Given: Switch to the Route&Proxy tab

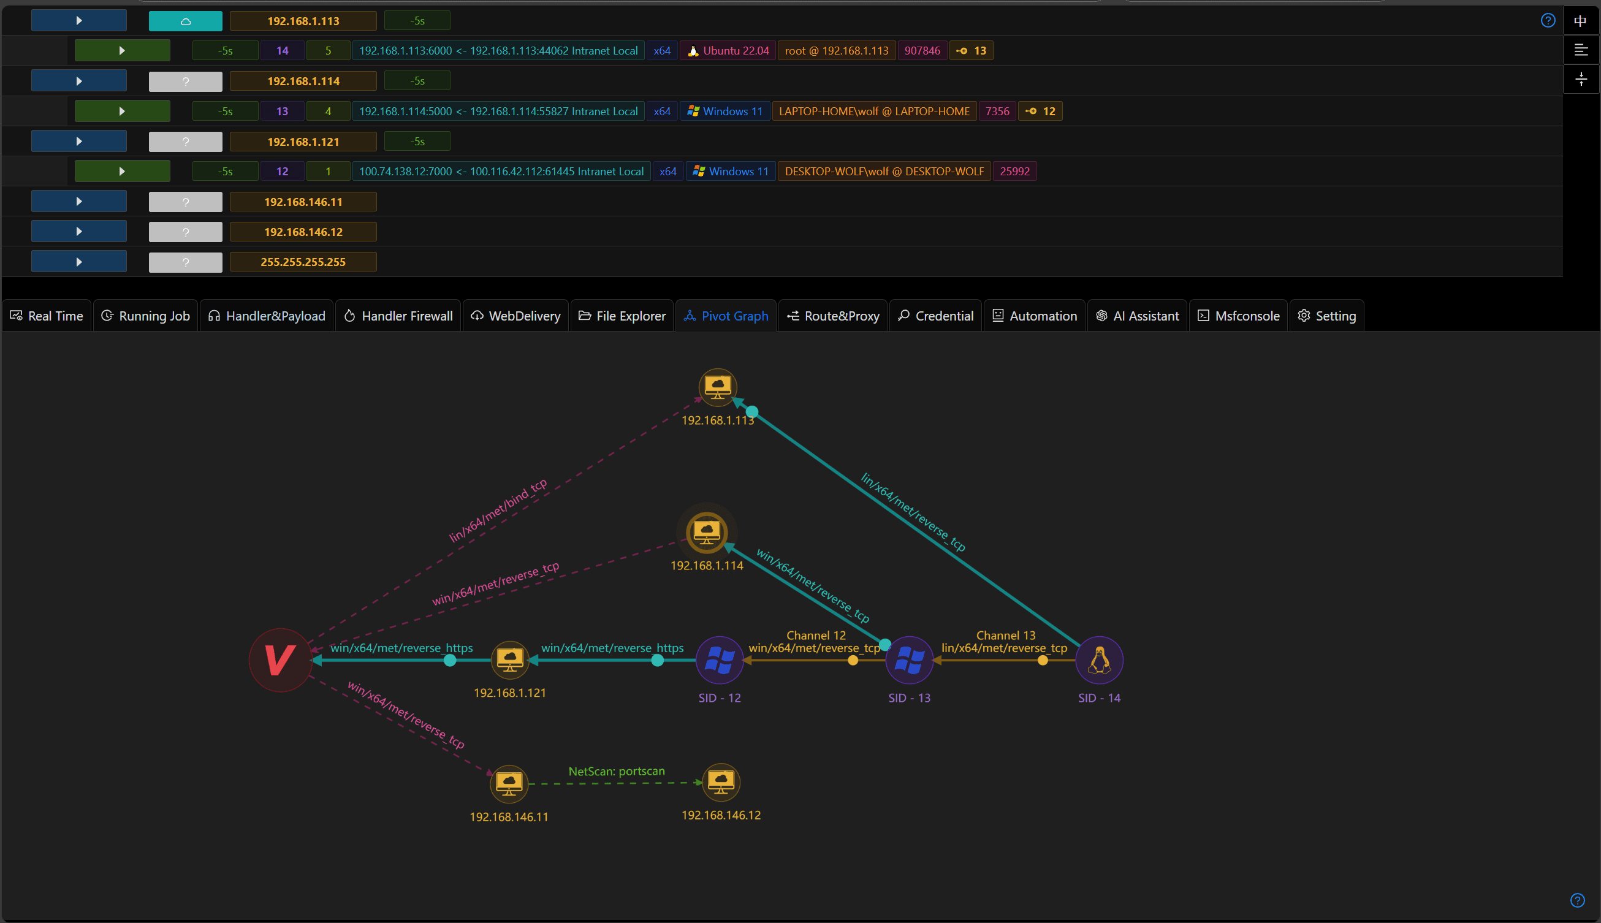Looking at the screenshot, I should coord(833,316).
